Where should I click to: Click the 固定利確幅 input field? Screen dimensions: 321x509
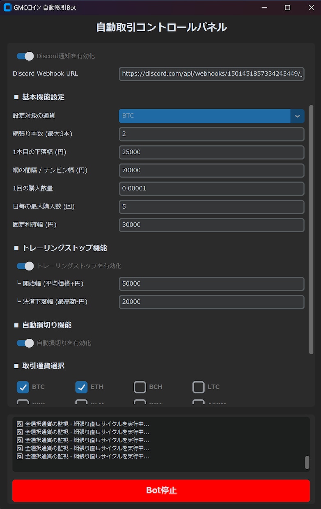(x=211, y=225)
